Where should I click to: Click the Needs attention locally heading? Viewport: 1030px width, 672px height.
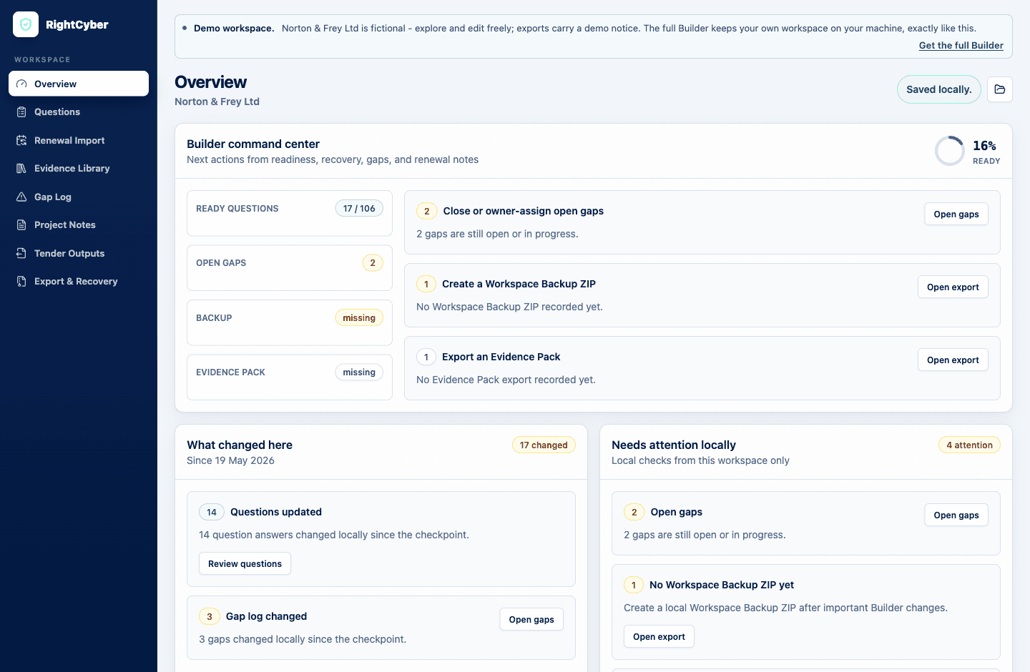(x=674, y=445)
